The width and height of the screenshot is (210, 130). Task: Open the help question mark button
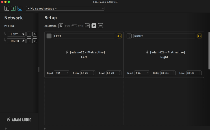[x=13, y=8]
